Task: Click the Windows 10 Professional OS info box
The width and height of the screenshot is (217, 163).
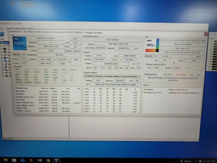Action: [173, 79]
